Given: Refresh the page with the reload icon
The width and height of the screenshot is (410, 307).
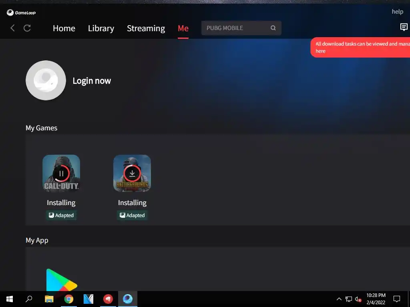Looking at the screenshot, I should [27, 28].
